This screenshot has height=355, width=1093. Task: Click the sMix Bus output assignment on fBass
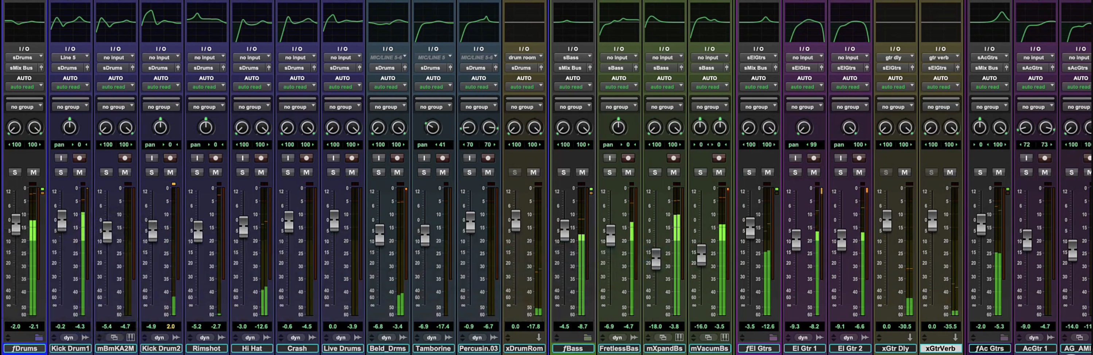click(x=571, y=68)
